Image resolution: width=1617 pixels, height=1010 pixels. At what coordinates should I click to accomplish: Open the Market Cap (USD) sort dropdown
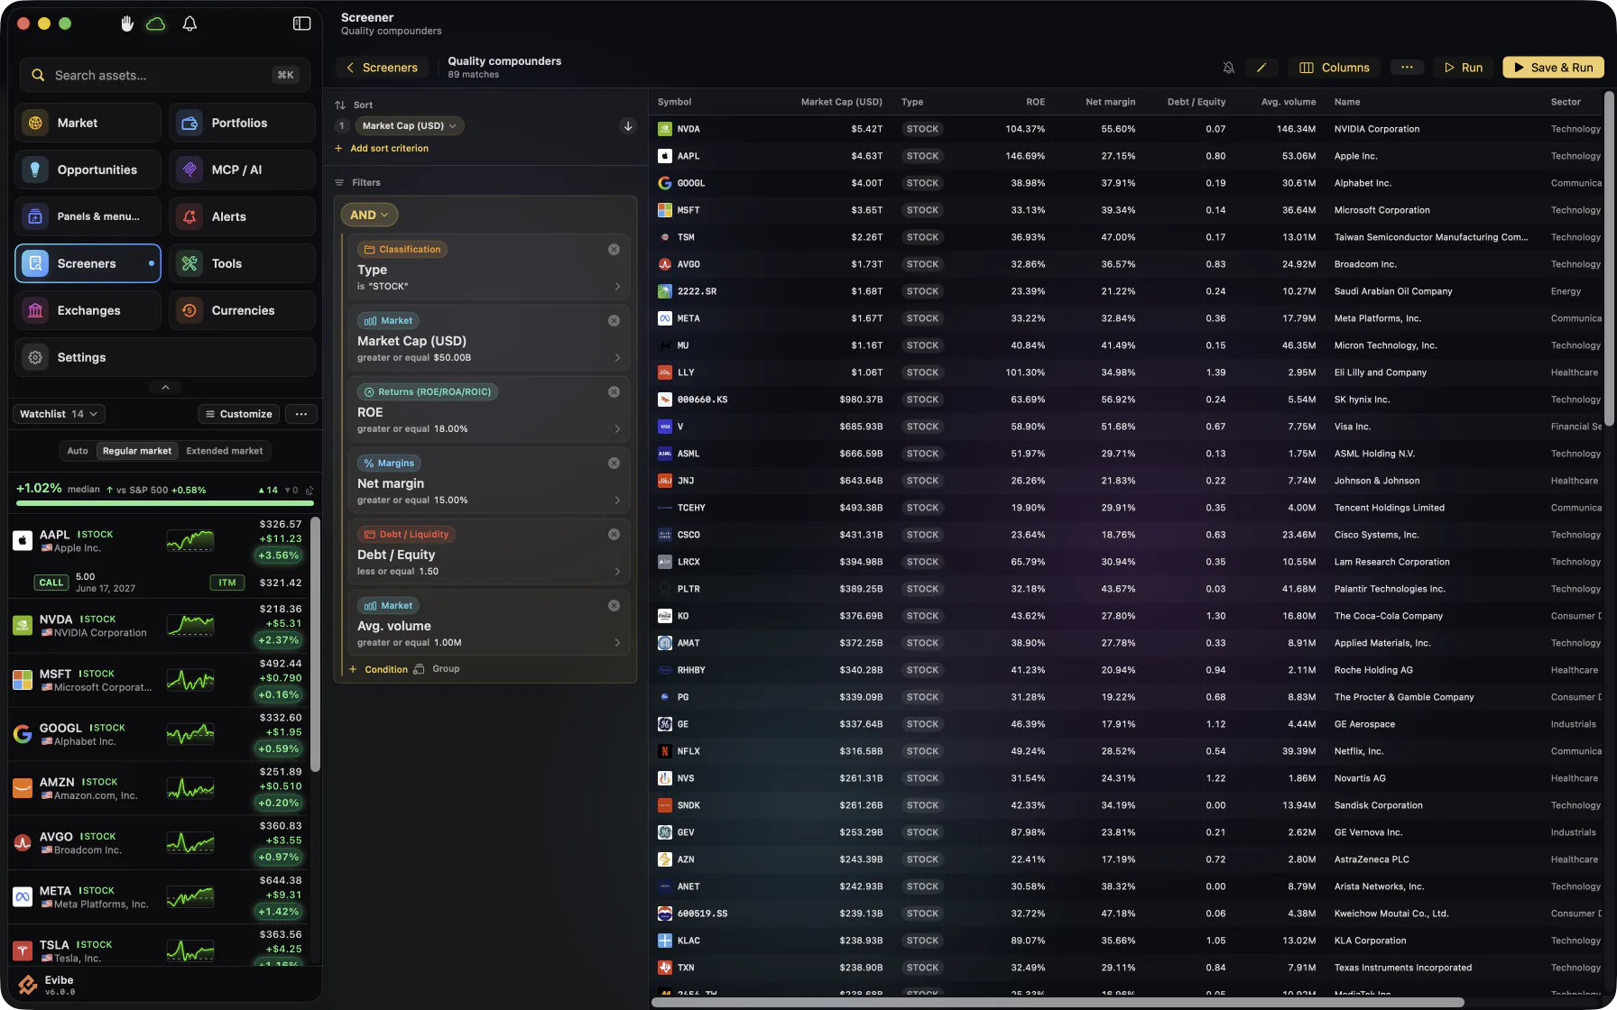pos(409,125)
